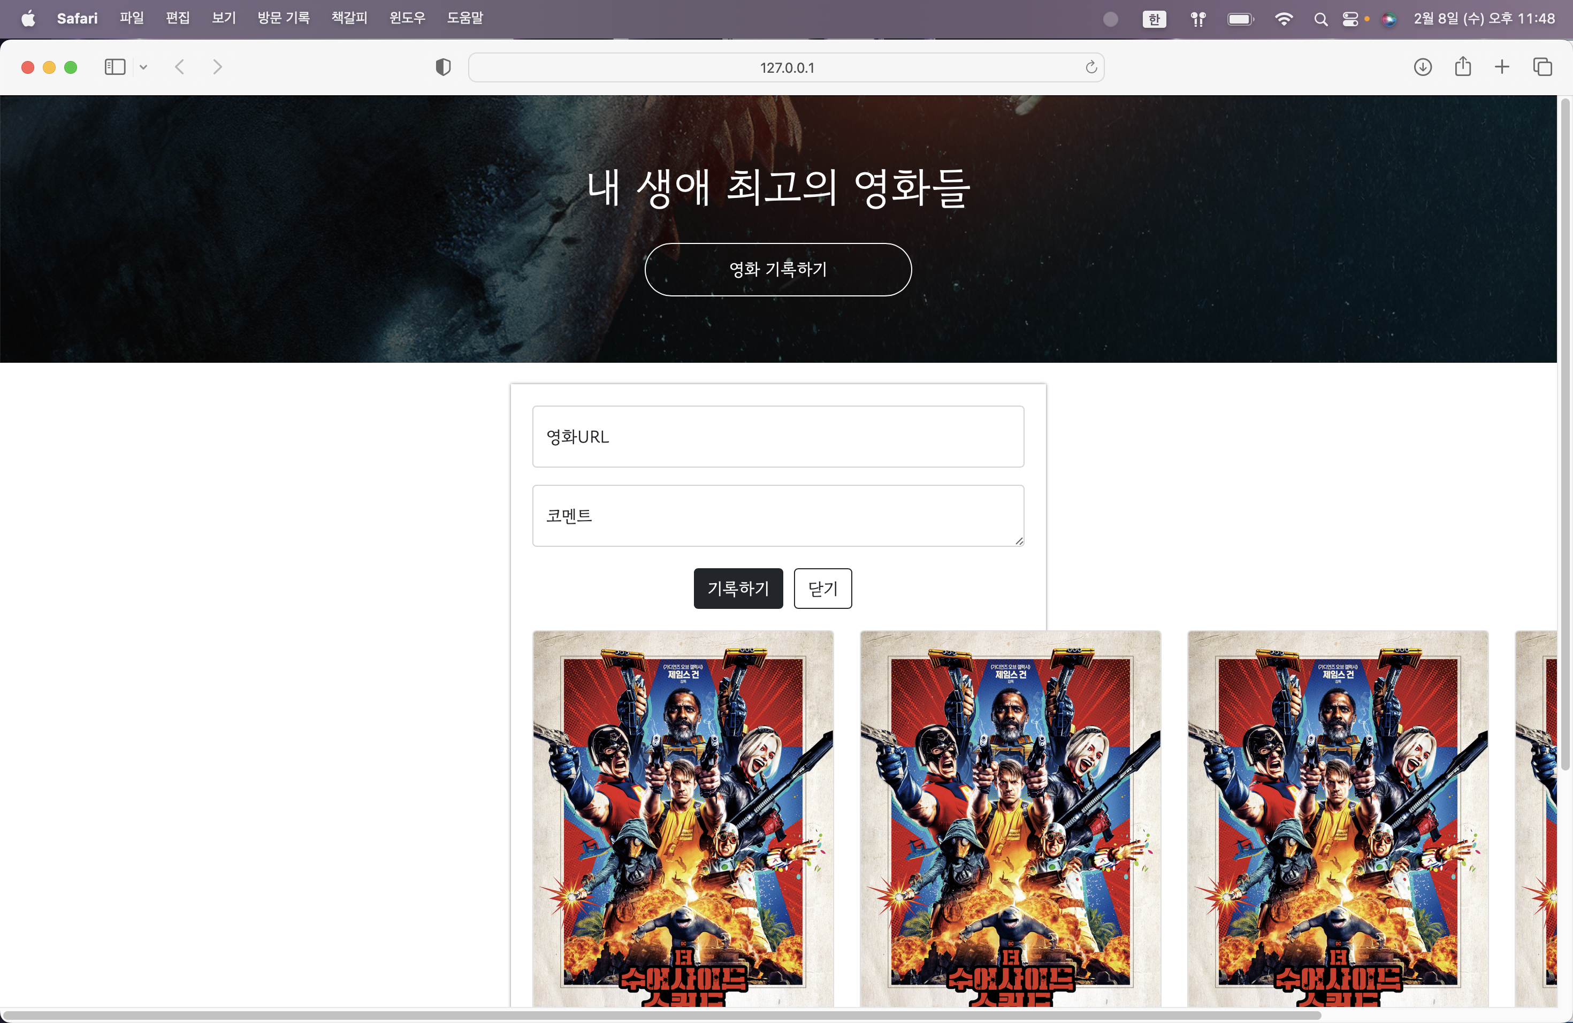This screenshot has width=1573, height=1023.
Task: Open the Wi-Fi menu icon
Action: pos(1284,19)
